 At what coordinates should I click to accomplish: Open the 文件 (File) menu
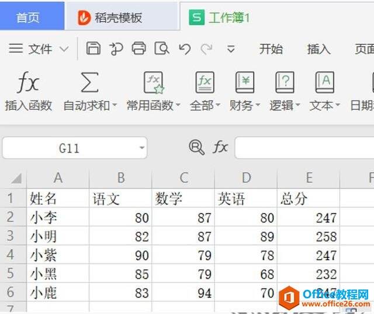39,50
